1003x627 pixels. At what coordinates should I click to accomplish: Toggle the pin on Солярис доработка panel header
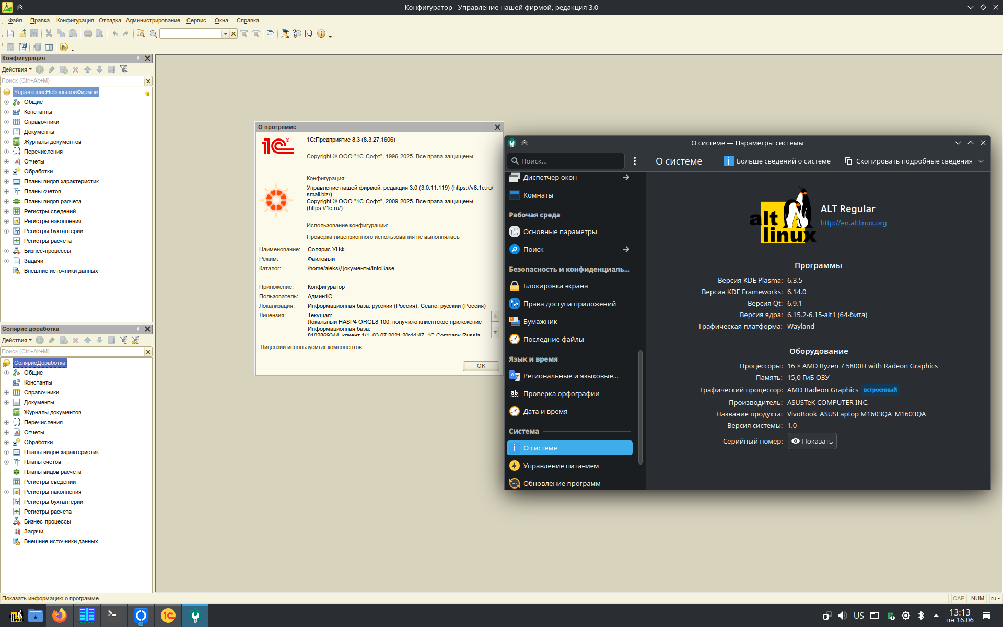(138, 329)
